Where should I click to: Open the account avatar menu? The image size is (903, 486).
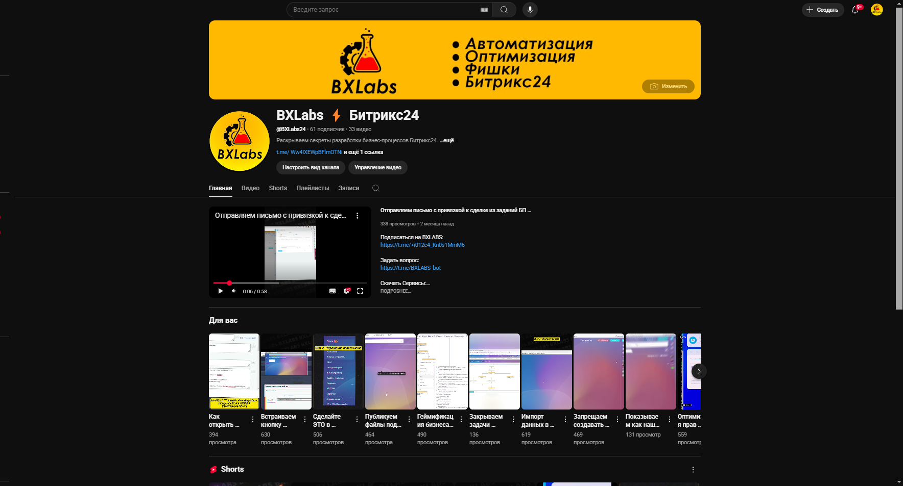876,10
